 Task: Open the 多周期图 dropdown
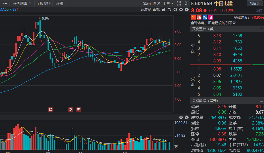(x=22, y=3)
